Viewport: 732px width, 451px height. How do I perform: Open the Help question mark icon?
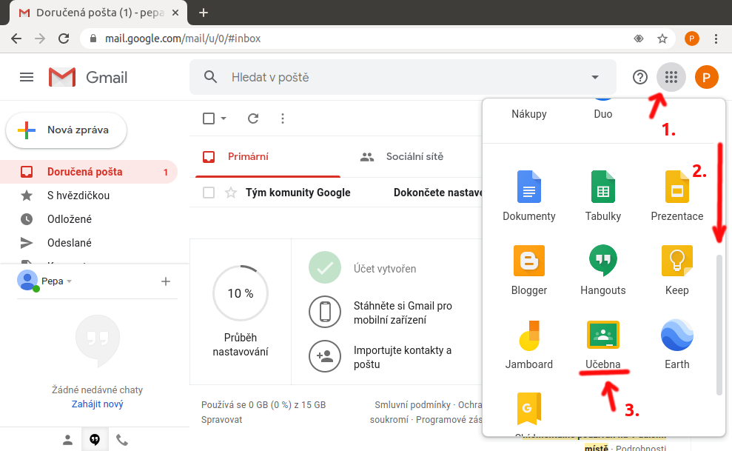(640, 77)
